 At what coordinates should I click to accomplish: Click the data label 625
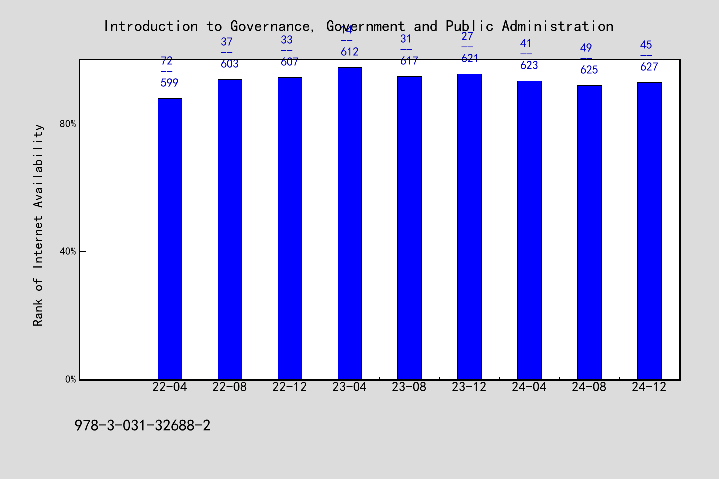pos(589,70)
